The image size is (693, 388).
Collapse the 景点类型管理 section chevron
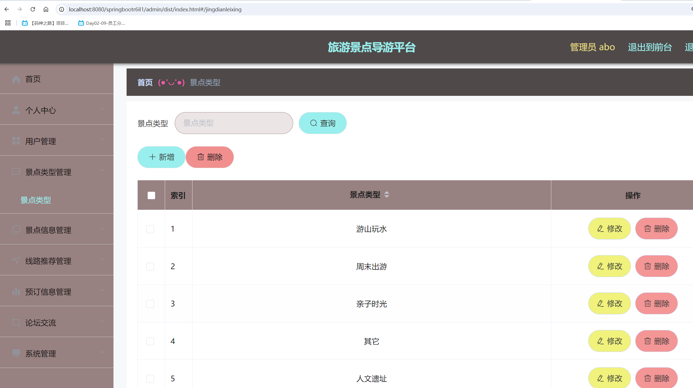tap(102, 170)
